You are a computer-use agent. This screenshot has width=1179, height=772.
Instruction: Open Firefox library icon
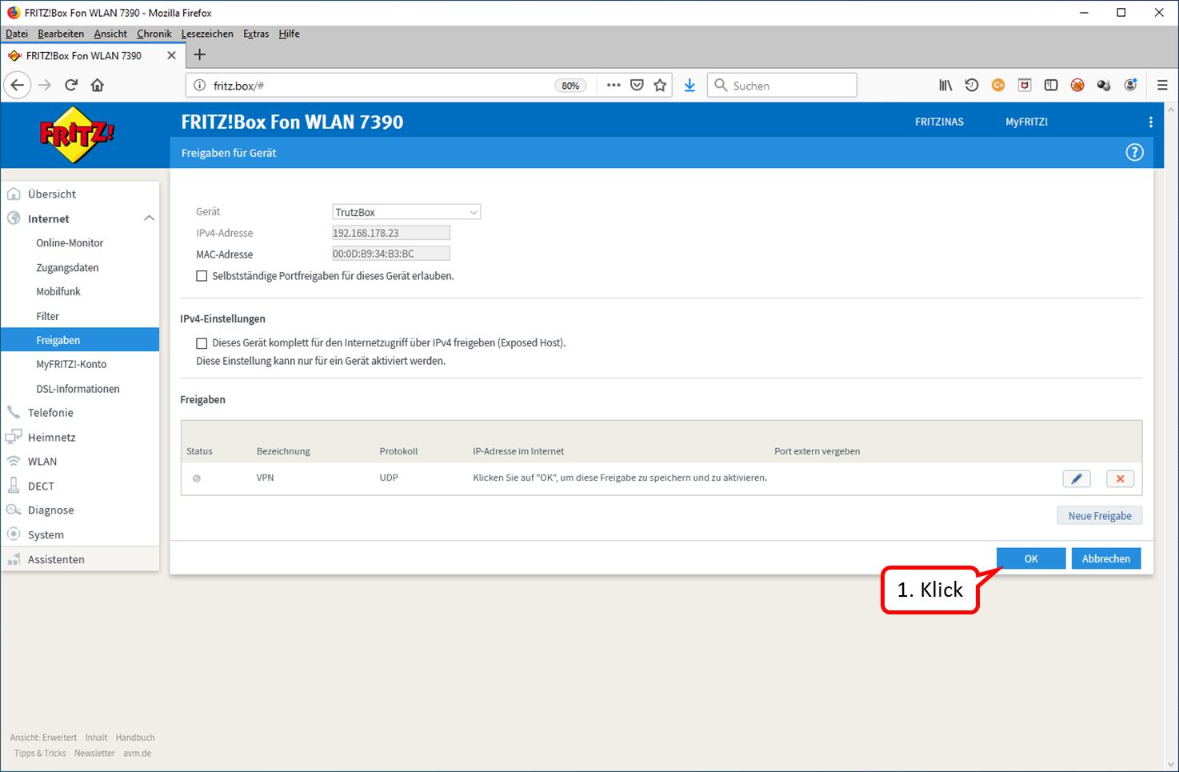[945, 85]
